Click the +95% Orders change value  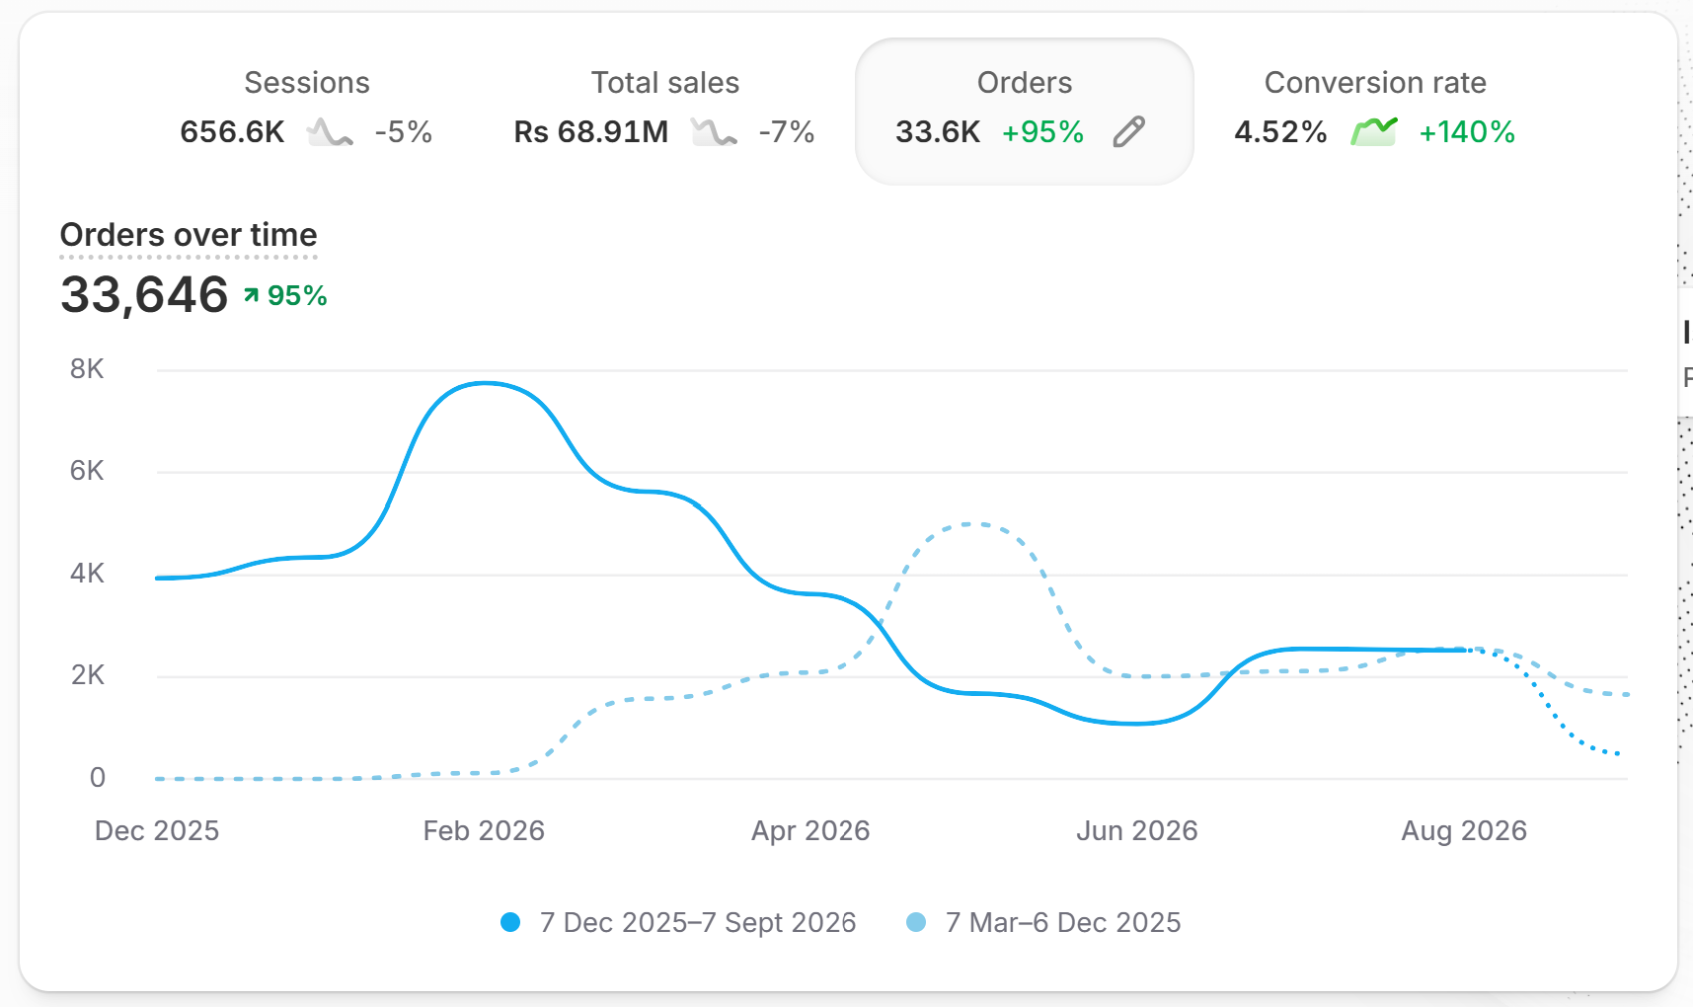pyautogui.click(x=1042, y=132)
